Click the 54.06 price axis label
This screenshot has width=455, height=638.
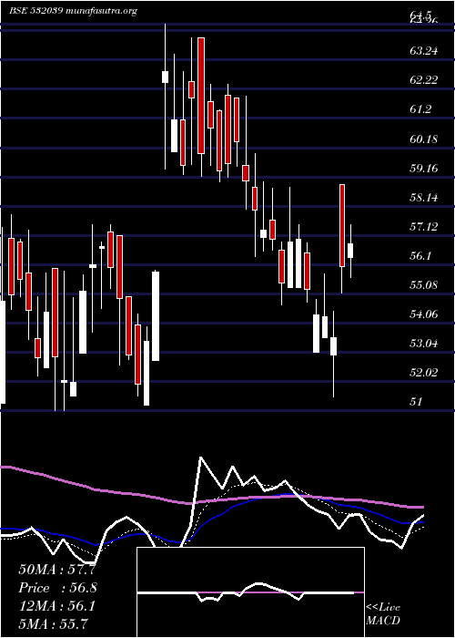(x=424, y=314)
